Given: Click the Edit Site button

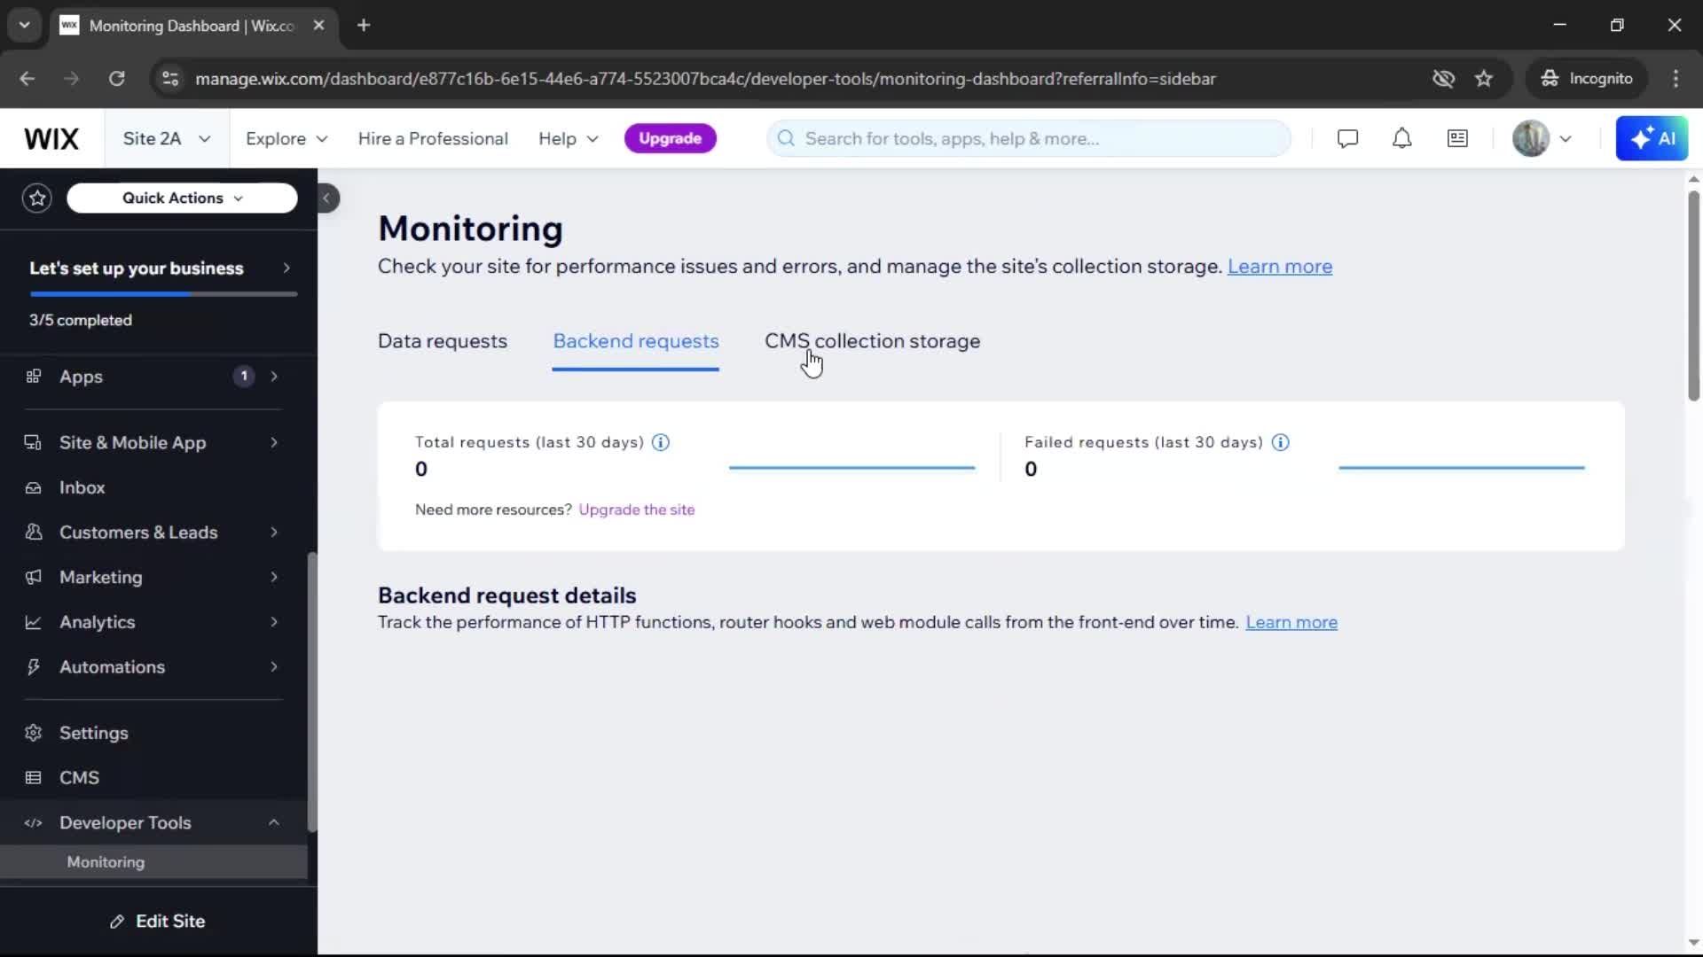Looking at the screenshot, I should click(158, 922).
